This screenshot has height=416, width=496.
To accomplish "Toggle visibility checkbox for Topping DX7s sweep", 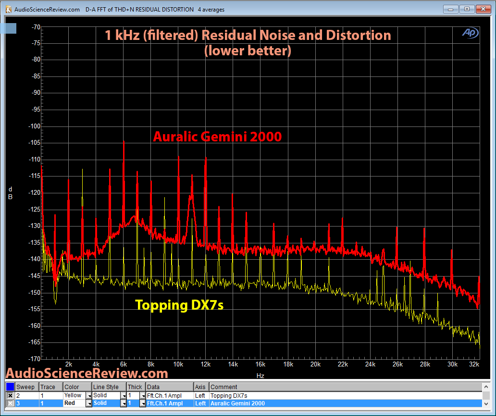I will tap(10, 395).
